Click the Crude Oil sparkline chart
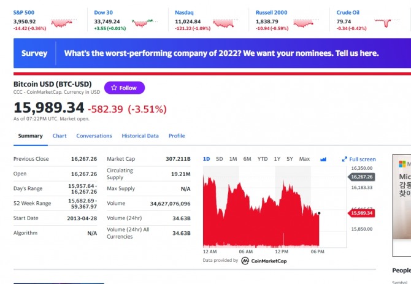Screen dimensions: 411x284 387,23
